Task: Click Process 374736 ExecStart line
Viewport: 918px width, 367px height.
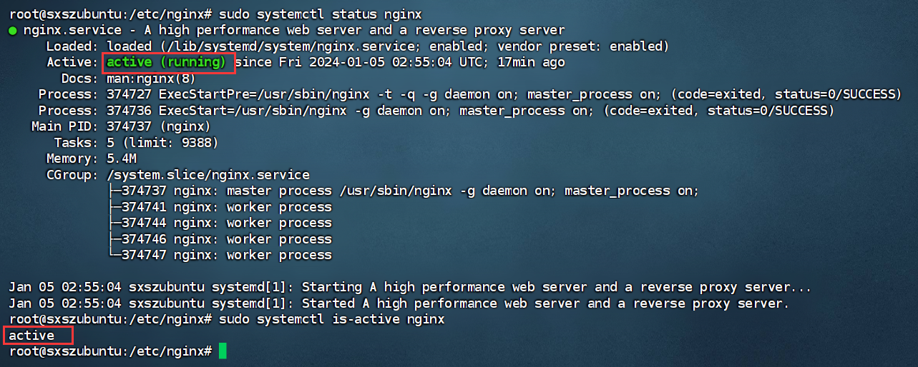Action: coord(436,111)
